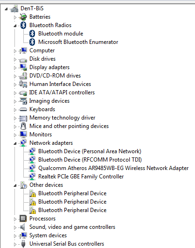
Task: Click the Universal Serial Bus controllers icon
Action: pyautogui.click(x=23, y=244)
